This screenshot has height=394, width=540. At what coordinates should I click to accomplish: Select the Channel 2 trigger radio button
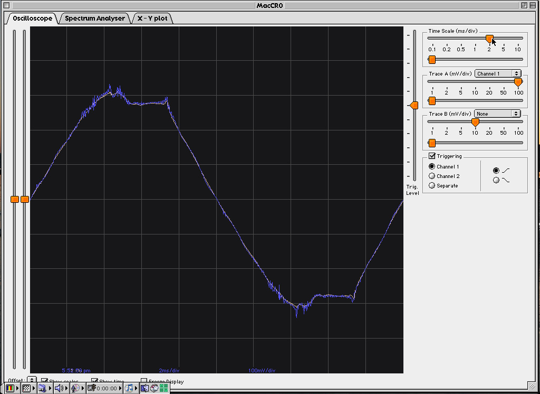[x=432, y=176]
